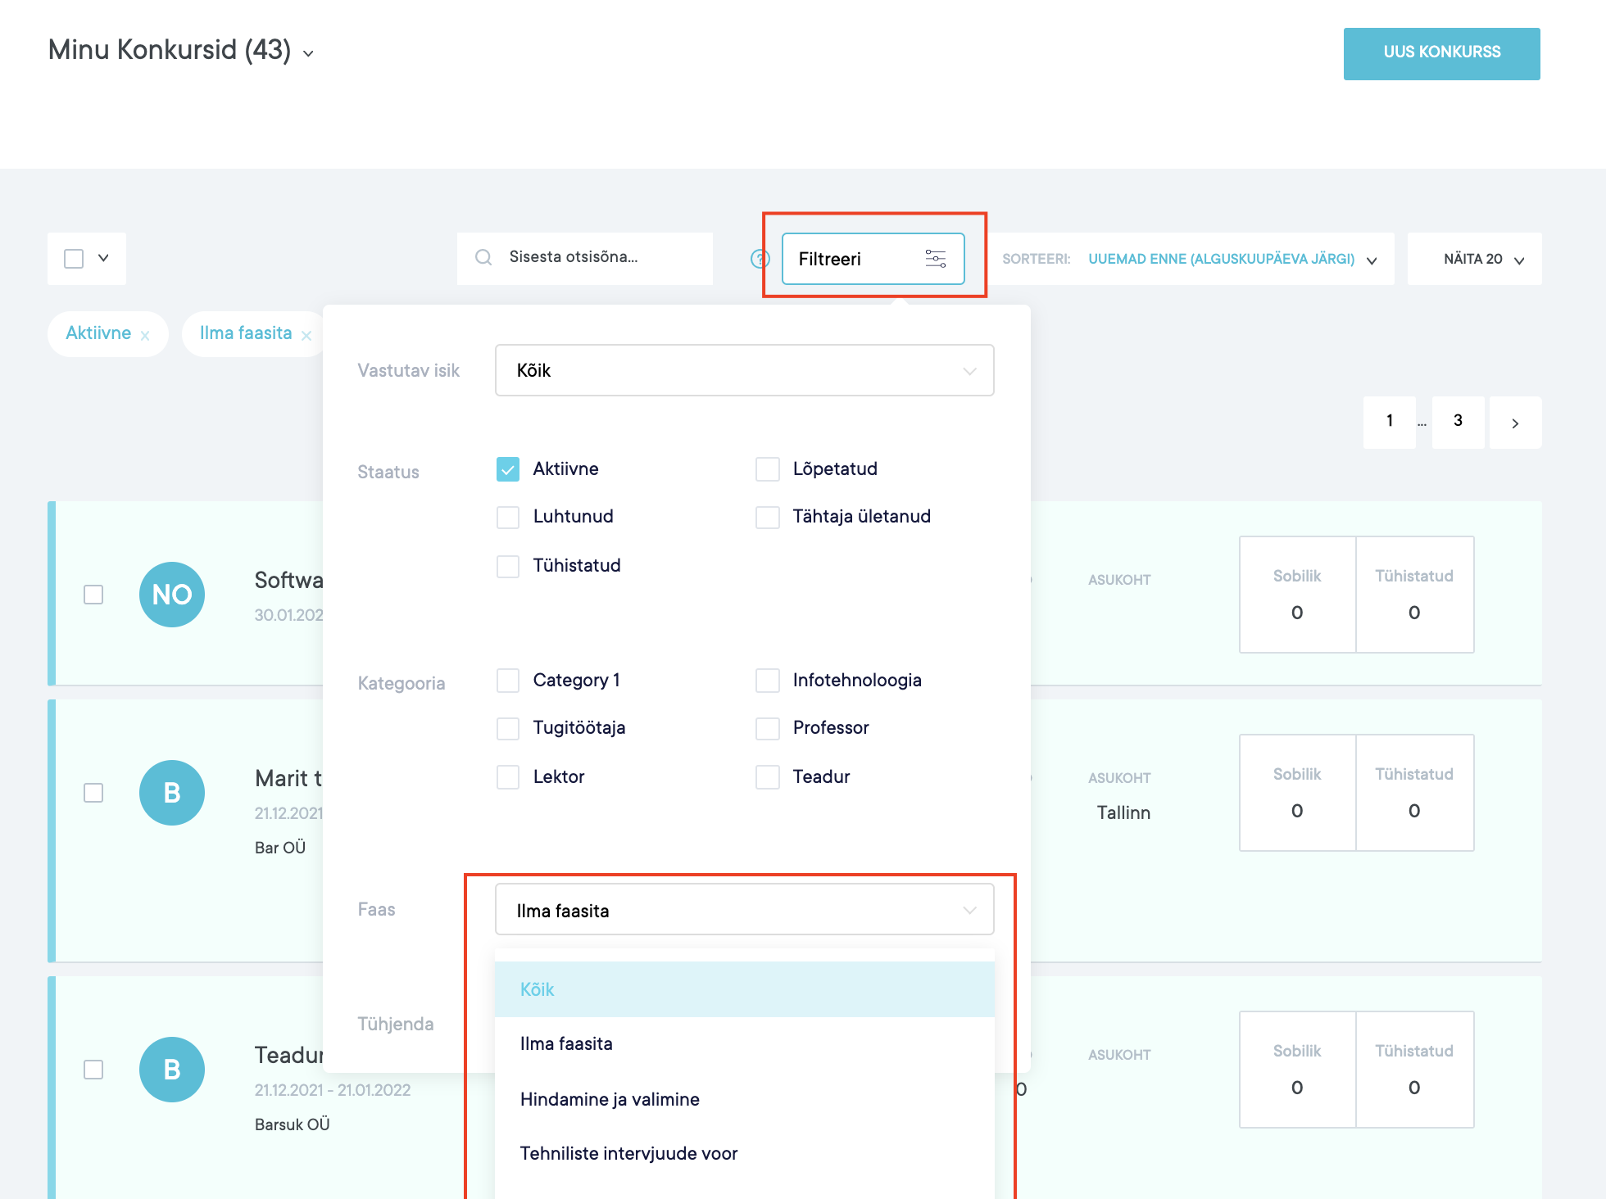
Task: Expand the Näita 20 dropdown
Action: pos(1483,259)
